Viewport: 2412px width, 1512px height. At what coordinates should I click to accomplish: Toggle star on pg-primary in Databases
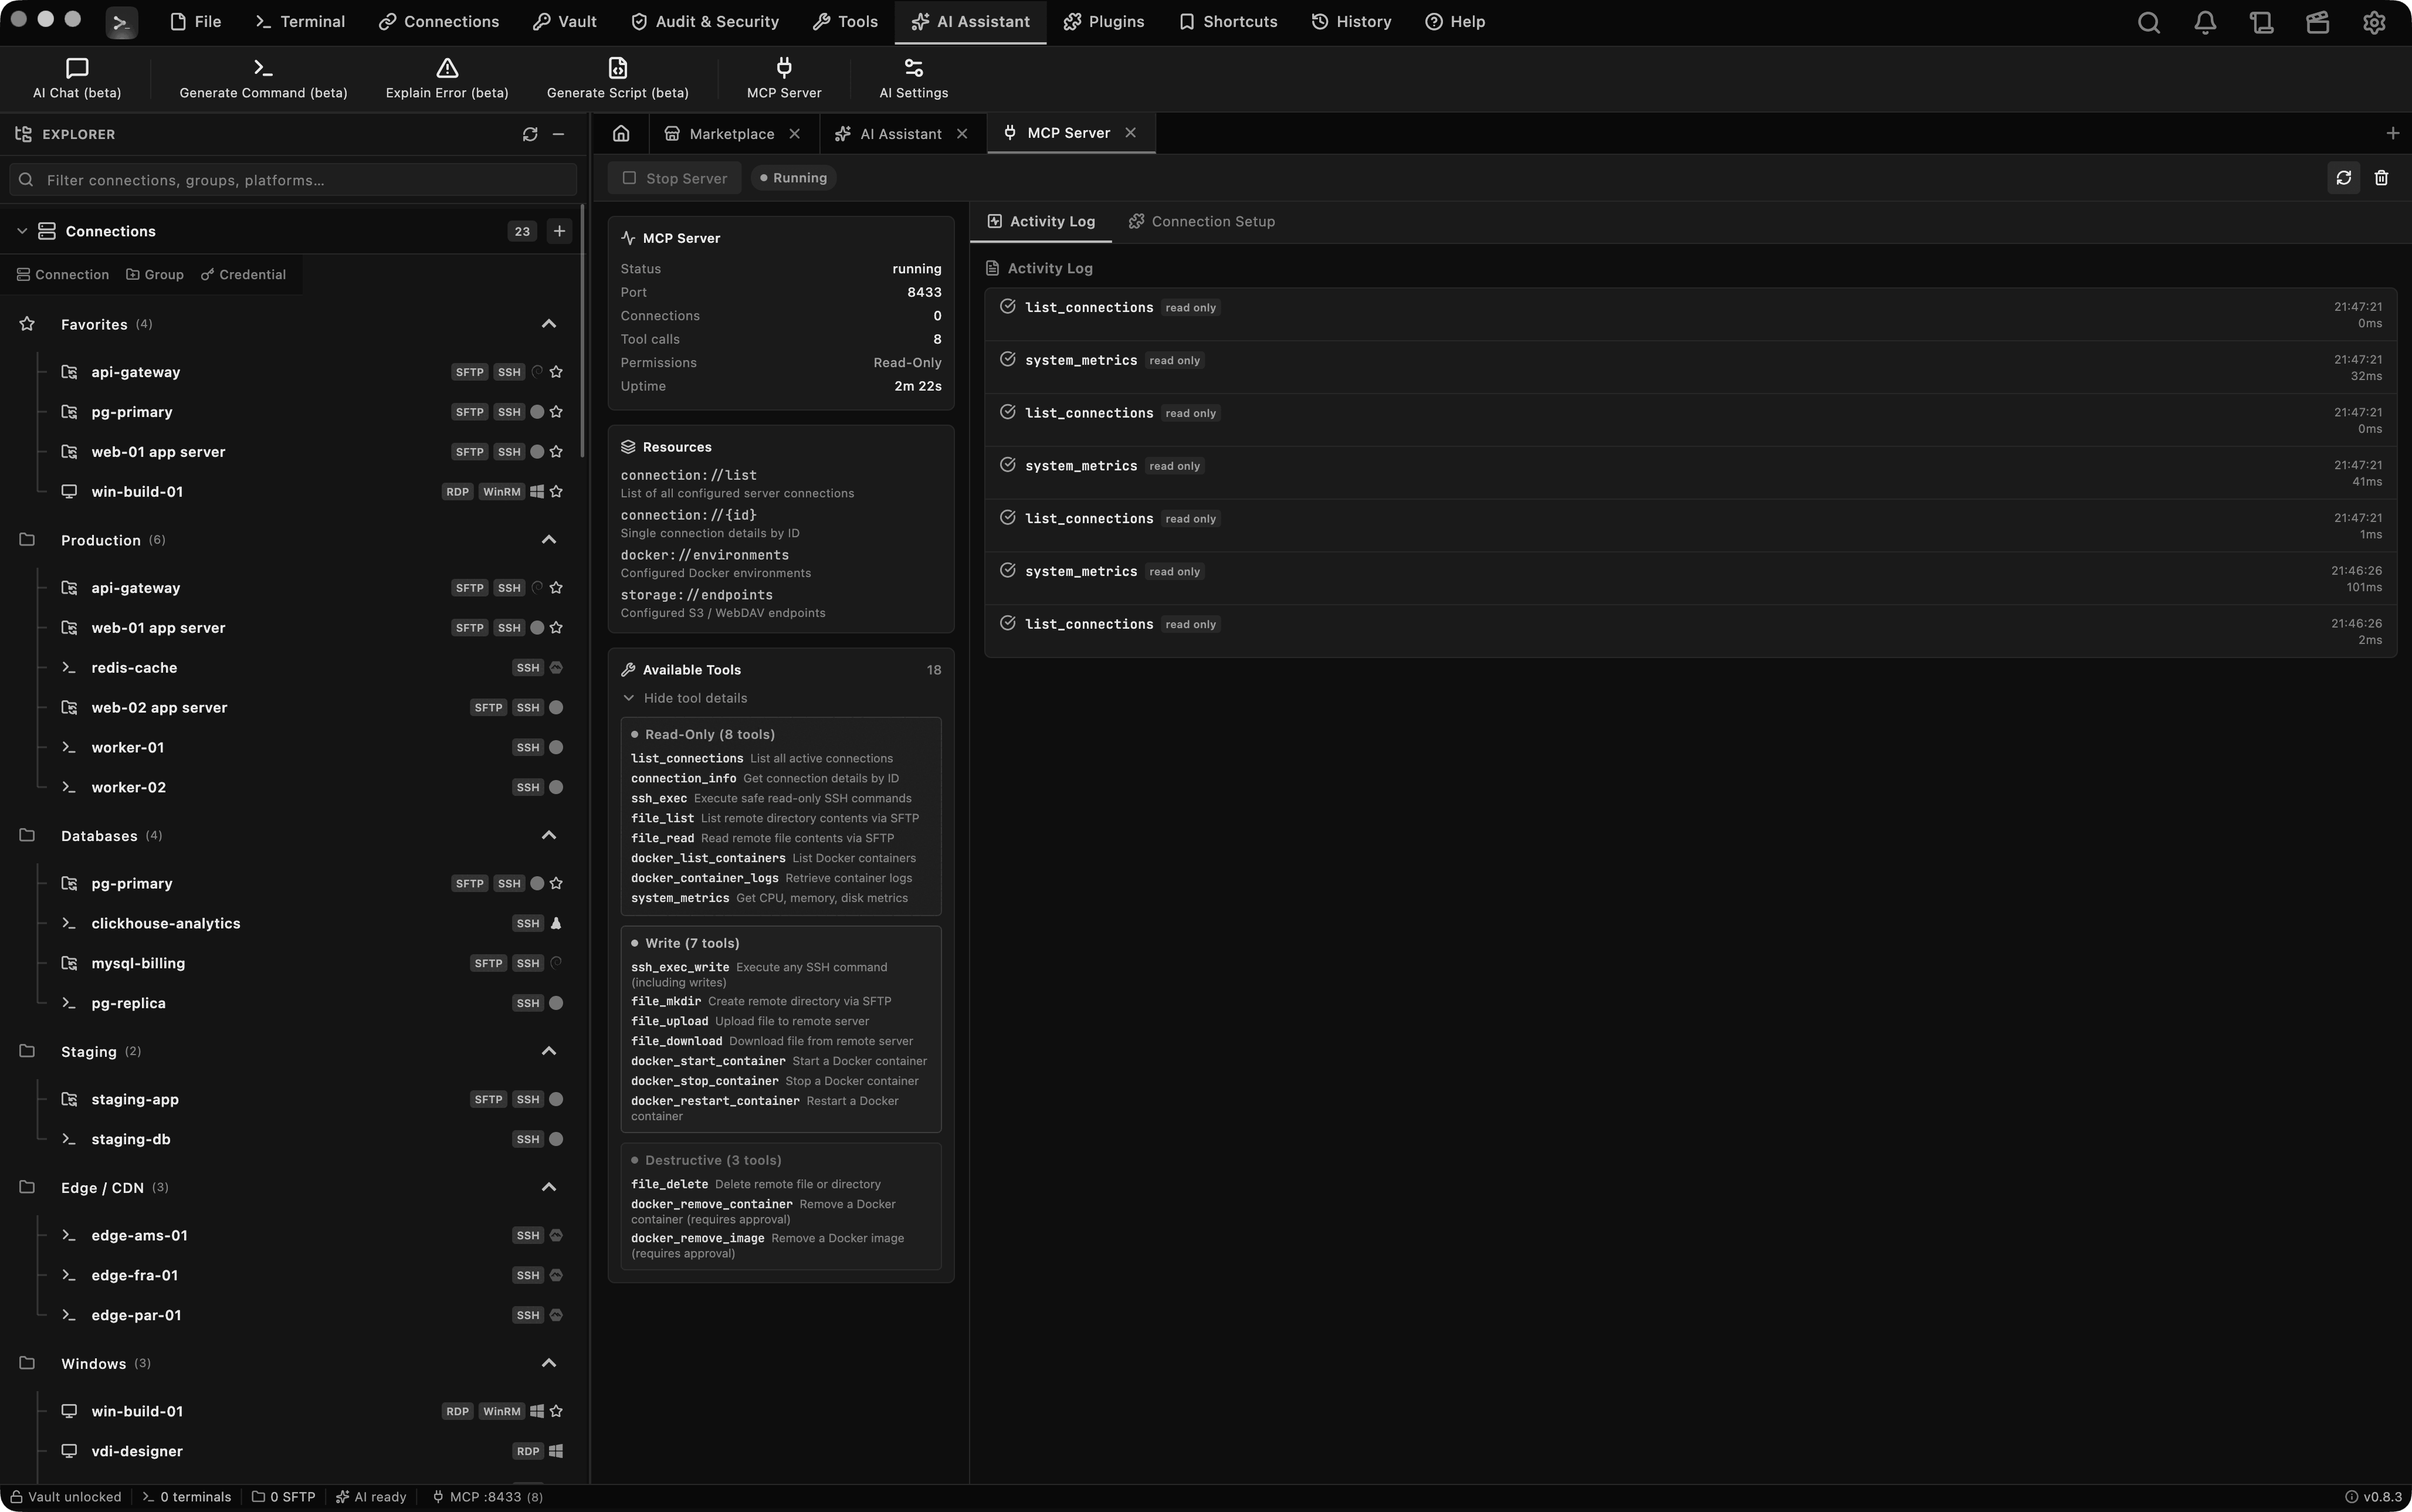pyautogui.click(x=556, y=884)
